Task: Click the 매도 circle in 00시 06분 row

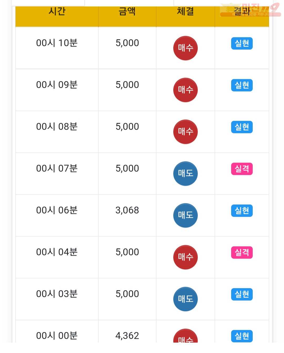Action: (x=185, y=215)
